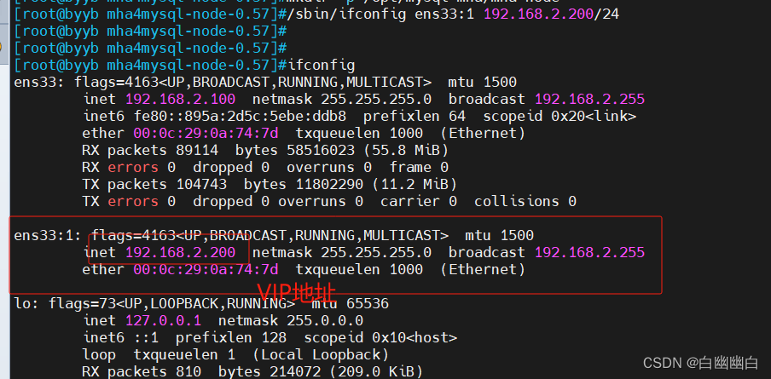
Task: Click the collisions 0 counter
Action: tap(525, 201)
